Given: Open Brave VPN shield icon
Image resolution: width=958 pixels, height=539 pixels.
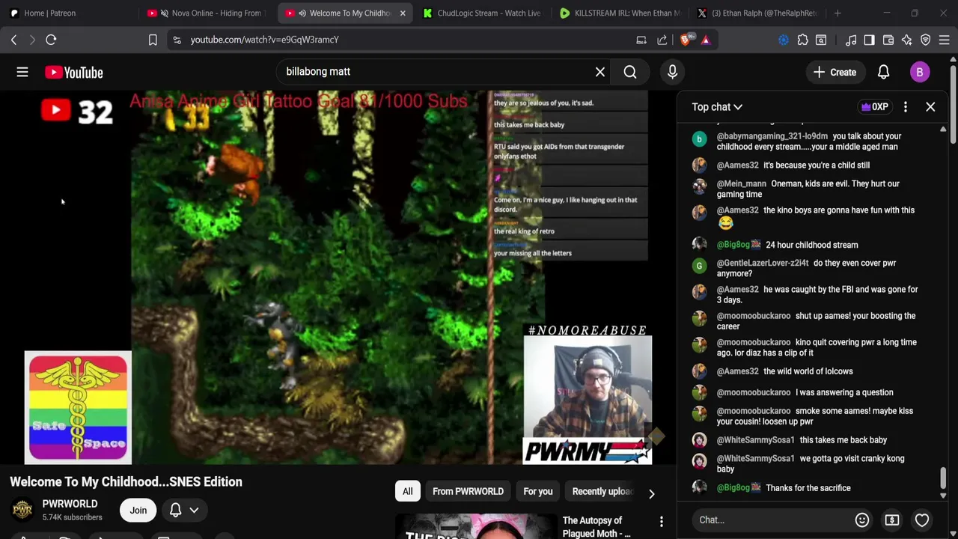Looking at the screenshot, I should pos(926,40).
